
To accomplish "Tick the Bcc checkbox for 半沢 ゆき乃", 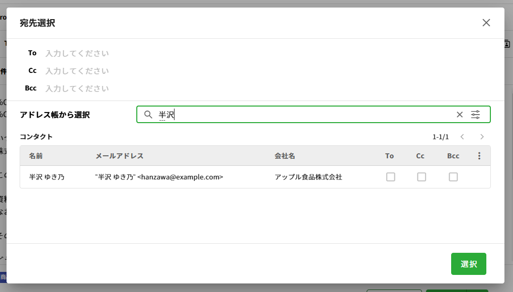I will [x=453, y=177].
